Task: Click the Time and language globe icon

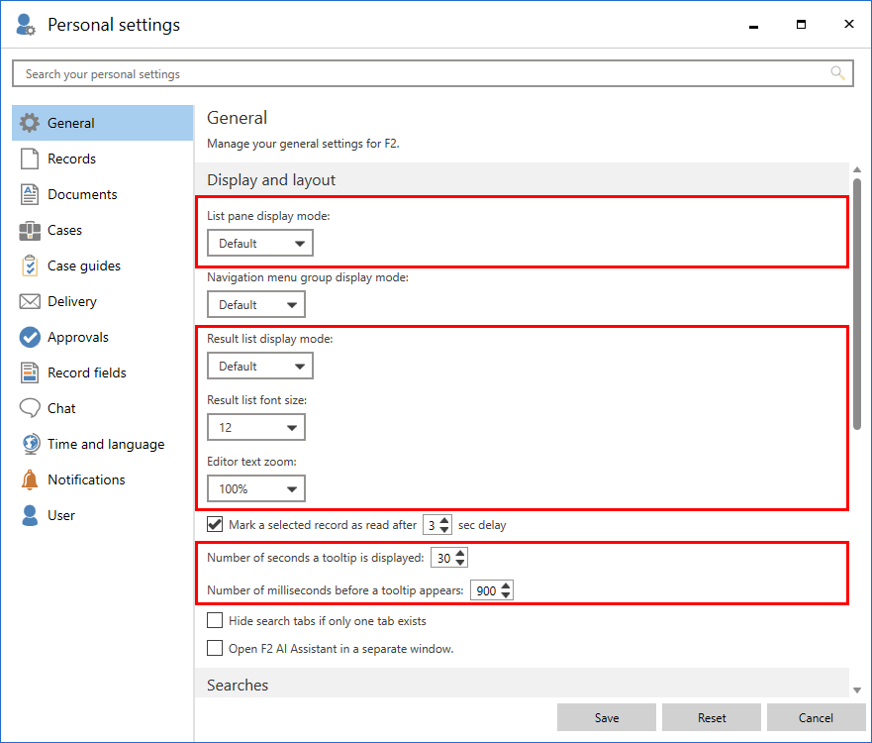Action: coord(31,444)
